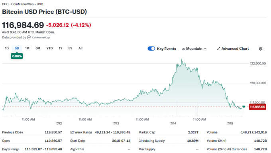Click the CoinMarketCap logo icon

(x=29, y=37)
